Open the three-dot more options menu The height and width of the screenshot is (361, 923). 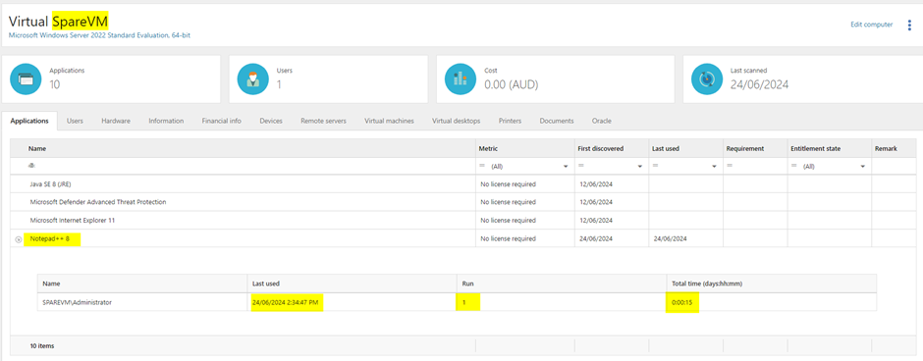[909, 26]
